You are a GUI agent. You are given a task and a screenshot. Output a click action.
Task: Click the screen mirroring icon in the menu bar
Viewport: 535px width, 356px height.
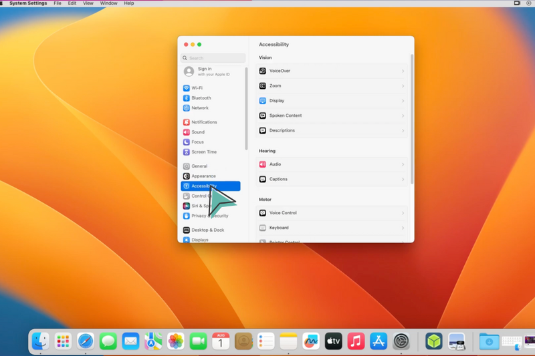tap(517, 3)
